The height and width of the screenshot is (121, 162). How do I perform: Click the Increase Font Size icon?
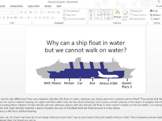pos(21,12)
